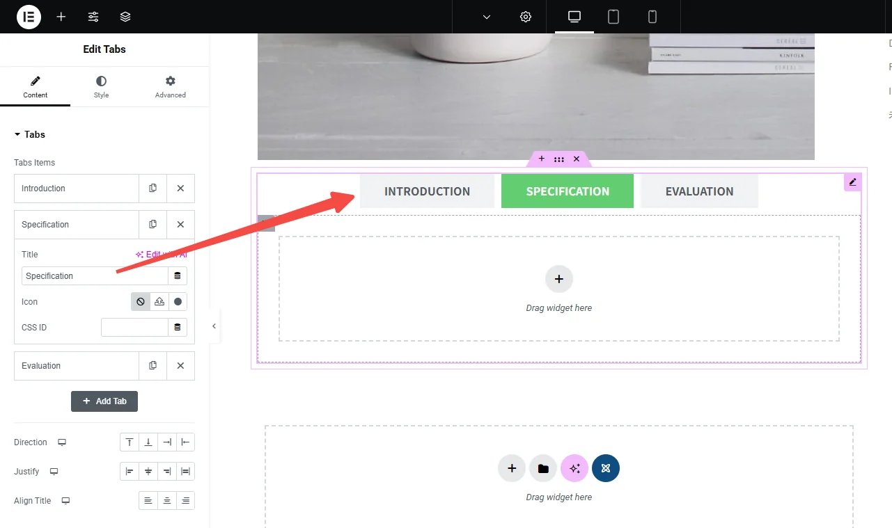Switch to tablet preview mode

coord(613,17)
